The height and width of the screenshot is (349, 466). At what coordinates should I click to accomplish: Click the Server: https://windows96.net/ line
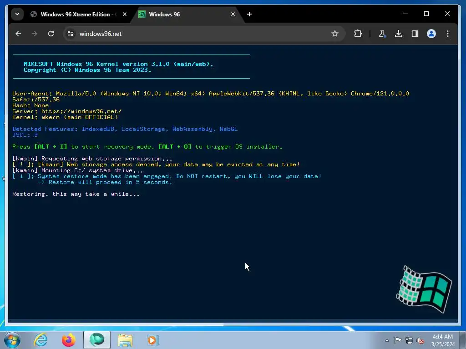pyautogui.click(x=67, y=111)
